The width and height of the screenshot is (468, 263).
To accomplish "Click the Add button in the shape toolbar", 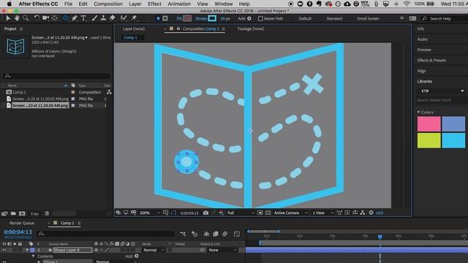I will [249, 18].
